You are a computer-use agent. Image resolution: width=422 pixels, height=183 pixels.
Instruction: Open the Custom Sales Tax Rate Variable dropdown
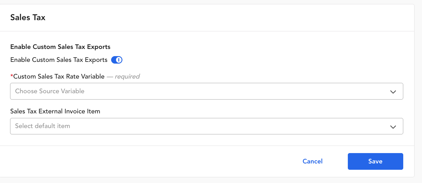point(206,91)
